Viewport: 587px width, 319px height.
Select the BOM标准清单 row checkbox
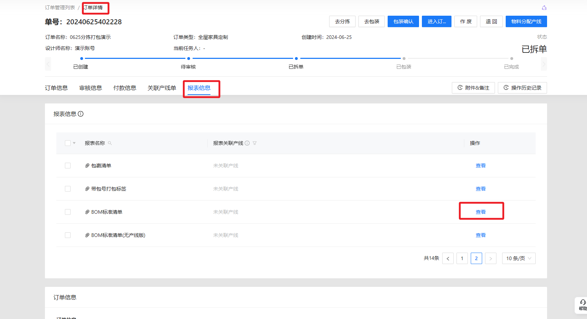(x=68, y=212)
